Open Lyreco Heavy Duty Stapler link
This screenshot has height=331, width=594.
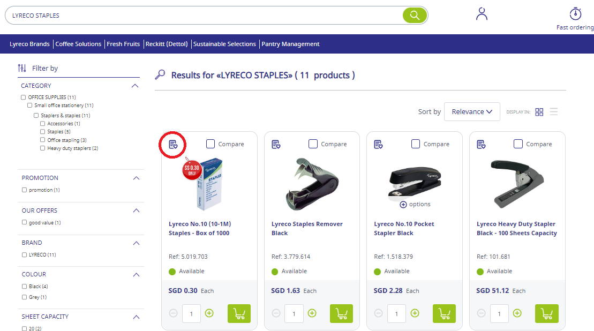pos(517,228)
